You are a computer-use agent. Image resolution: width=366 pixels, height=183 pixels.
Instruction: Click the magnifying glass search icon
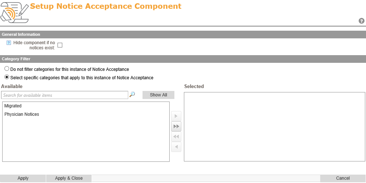(x=132, y=95)
